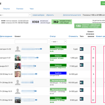Switch to the Покупки tab
This screenshot has width=105, height=105.
pos(7,9)
